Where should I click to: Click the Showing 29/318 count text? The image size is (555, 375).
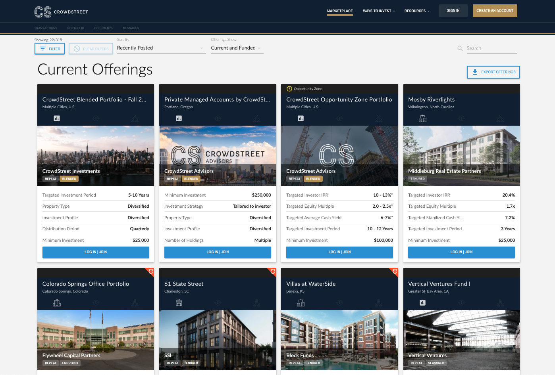(x=48, y=40)
